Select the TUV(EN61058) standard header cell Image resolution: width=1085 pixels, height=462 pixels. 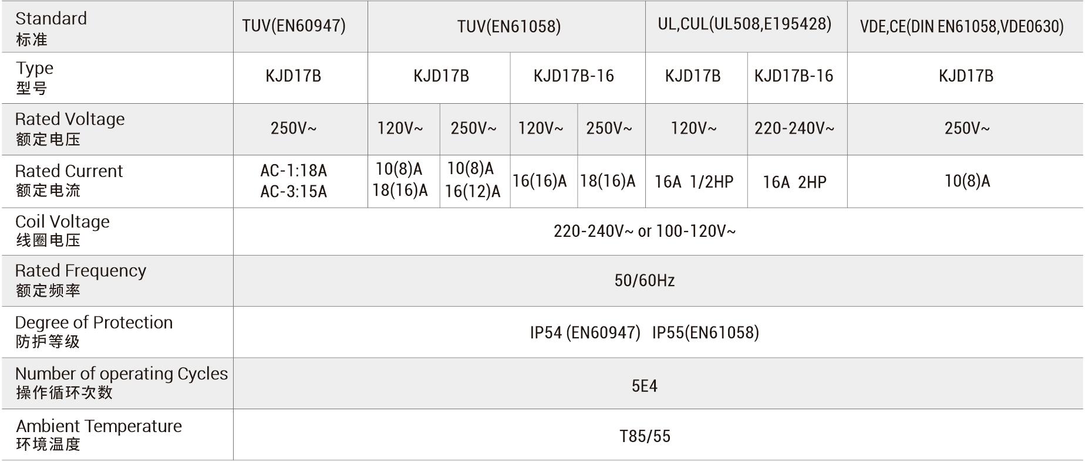[508, 26]
